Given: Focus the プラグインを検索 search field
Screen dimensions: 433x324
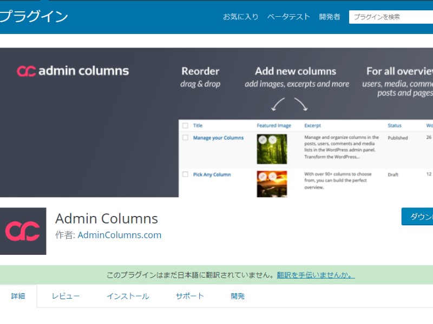Looking at the screenshot, I should coord(390,17).
